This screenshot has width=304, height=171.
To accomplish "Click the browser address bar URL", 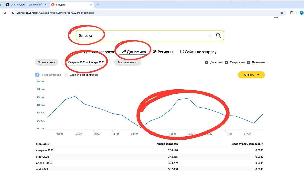I will [x=55, y=13].
